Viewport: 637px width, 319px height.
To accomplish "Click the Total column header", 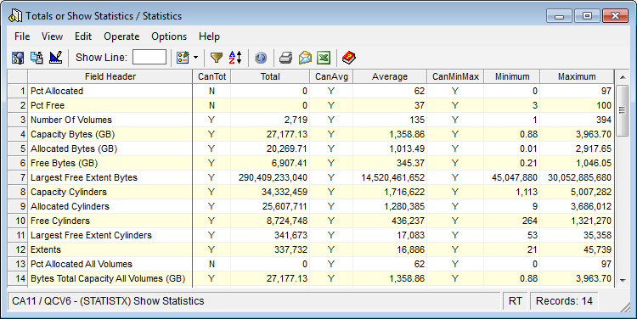I will [270, 76].
